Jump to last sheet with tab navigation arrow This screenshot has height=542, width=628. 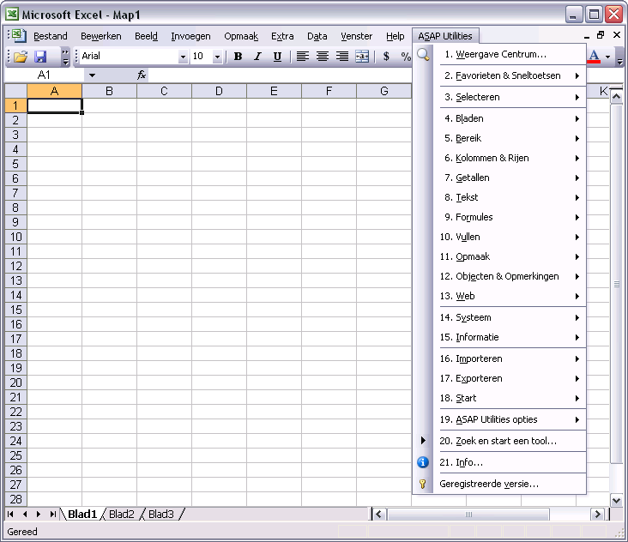pyautogui.click(x=52, y=514)
